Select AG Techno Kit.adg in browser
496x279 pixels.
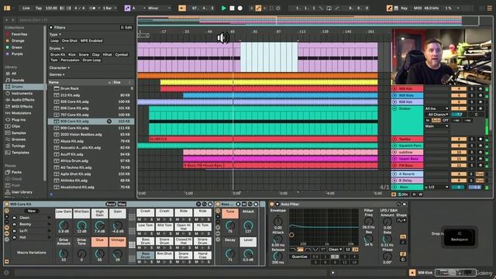click(x=91, y=167)
